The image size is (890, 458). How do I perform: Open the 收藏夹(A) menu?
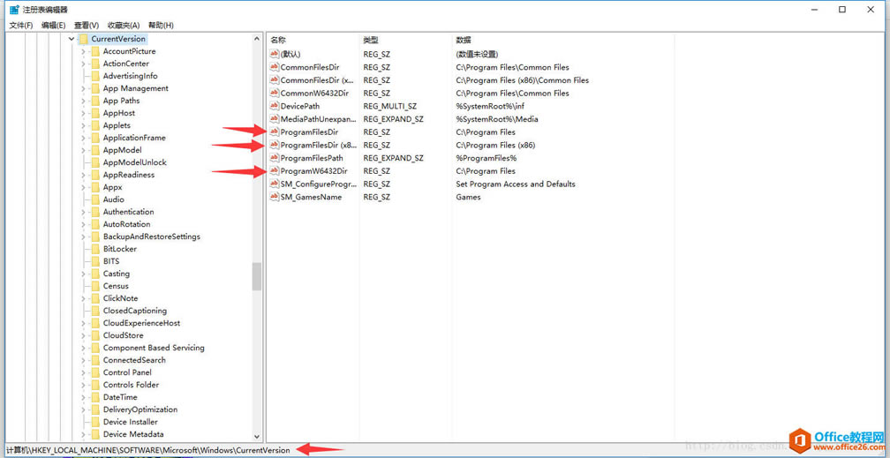point(124,26)
